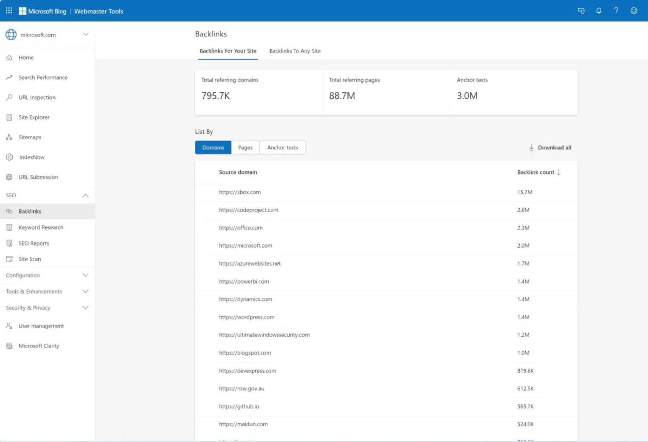Click the https://azurewebsites.net domain
This screenshot has width=648, height=442.
point(250,263)
